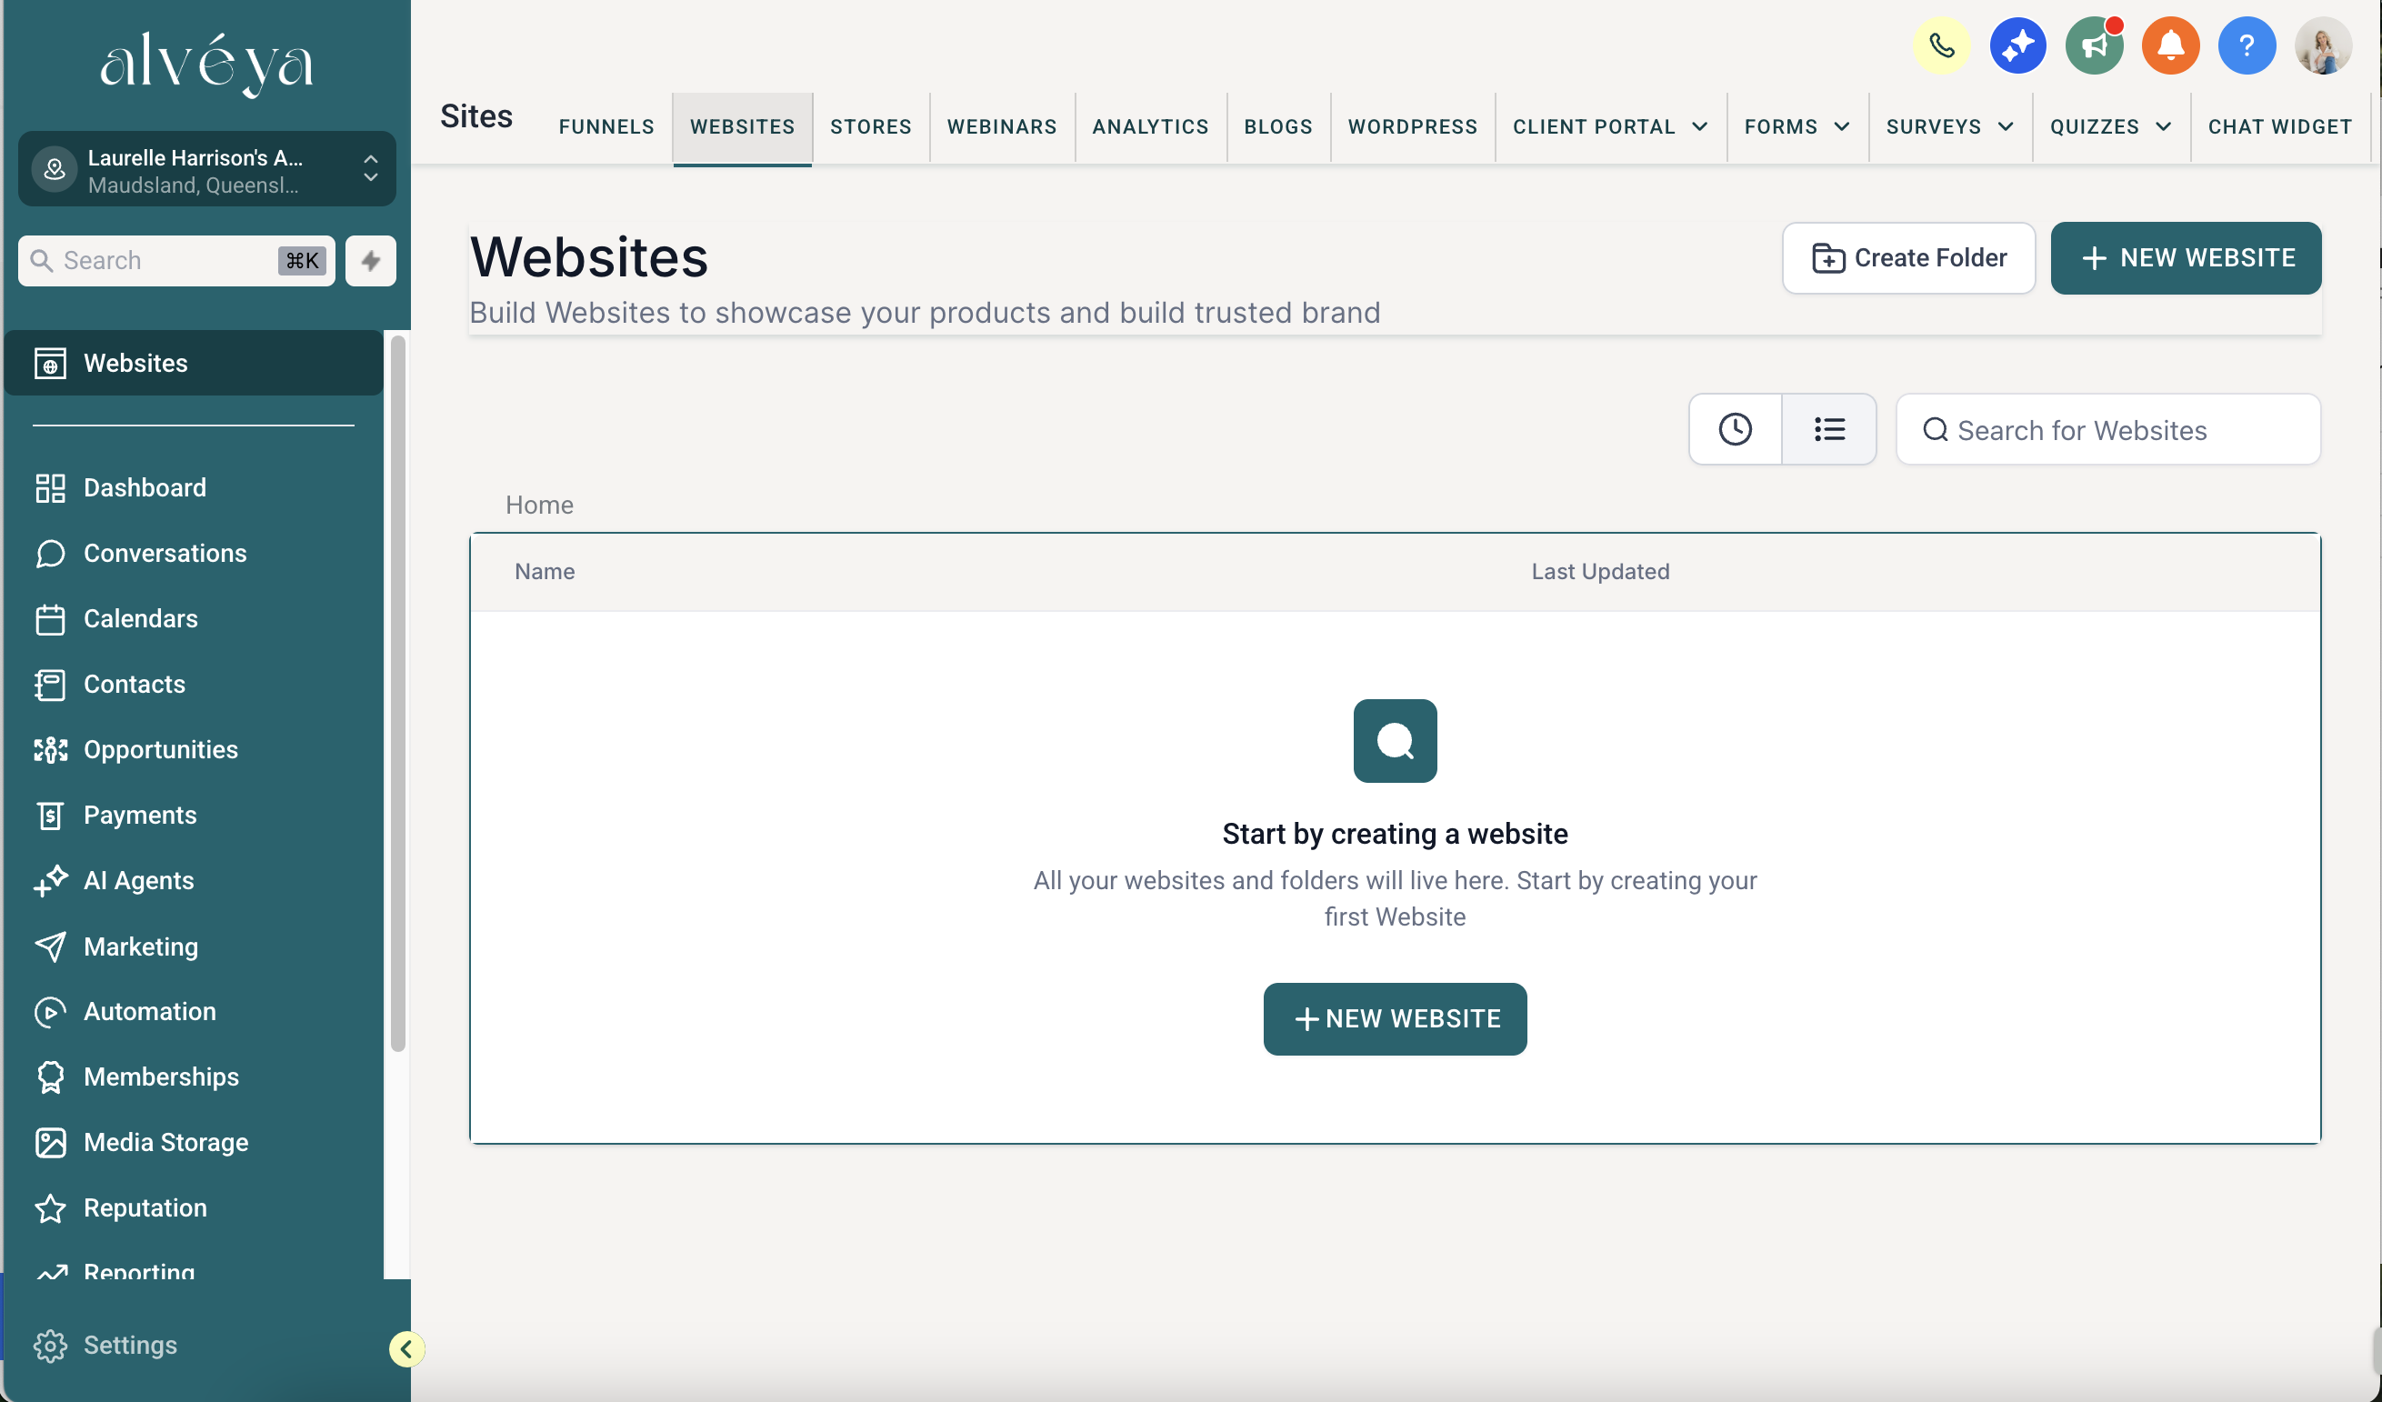Open AI Agents in the sidebar
2382x1402 pixels.
click(x=194, y=880)
